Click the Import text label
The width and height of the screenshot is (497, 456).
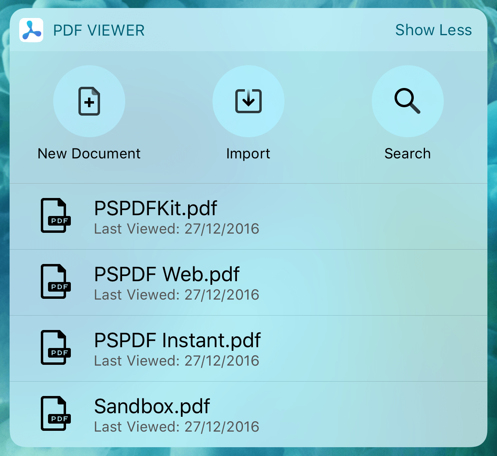pos(248,154)
